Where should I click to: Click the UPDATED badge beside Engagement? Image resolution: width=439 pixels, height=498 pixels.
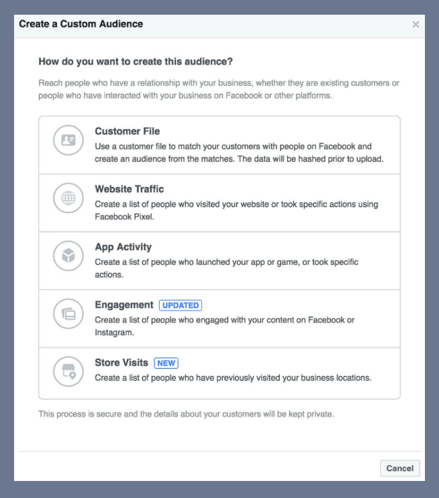180,305
